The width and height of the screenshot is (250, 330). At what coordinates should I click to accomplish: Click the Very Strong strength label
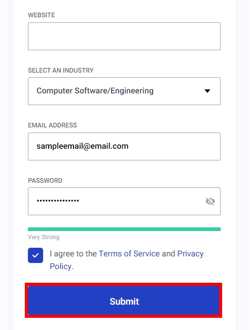coord(44,237)
